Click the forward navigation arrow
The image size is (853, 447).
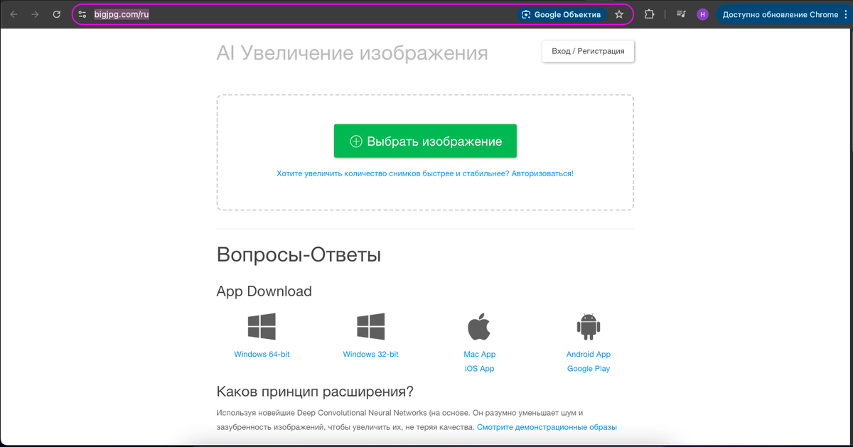[36, 14]
